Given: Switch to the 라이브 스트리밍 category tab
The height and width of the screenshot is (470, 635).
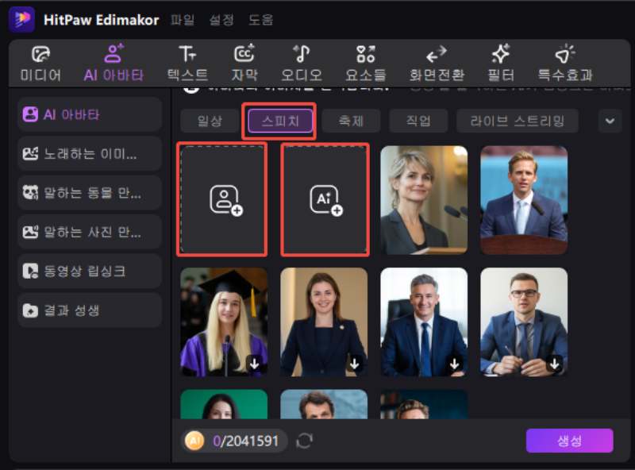Looking at the screenshot, I should [518, 121].
